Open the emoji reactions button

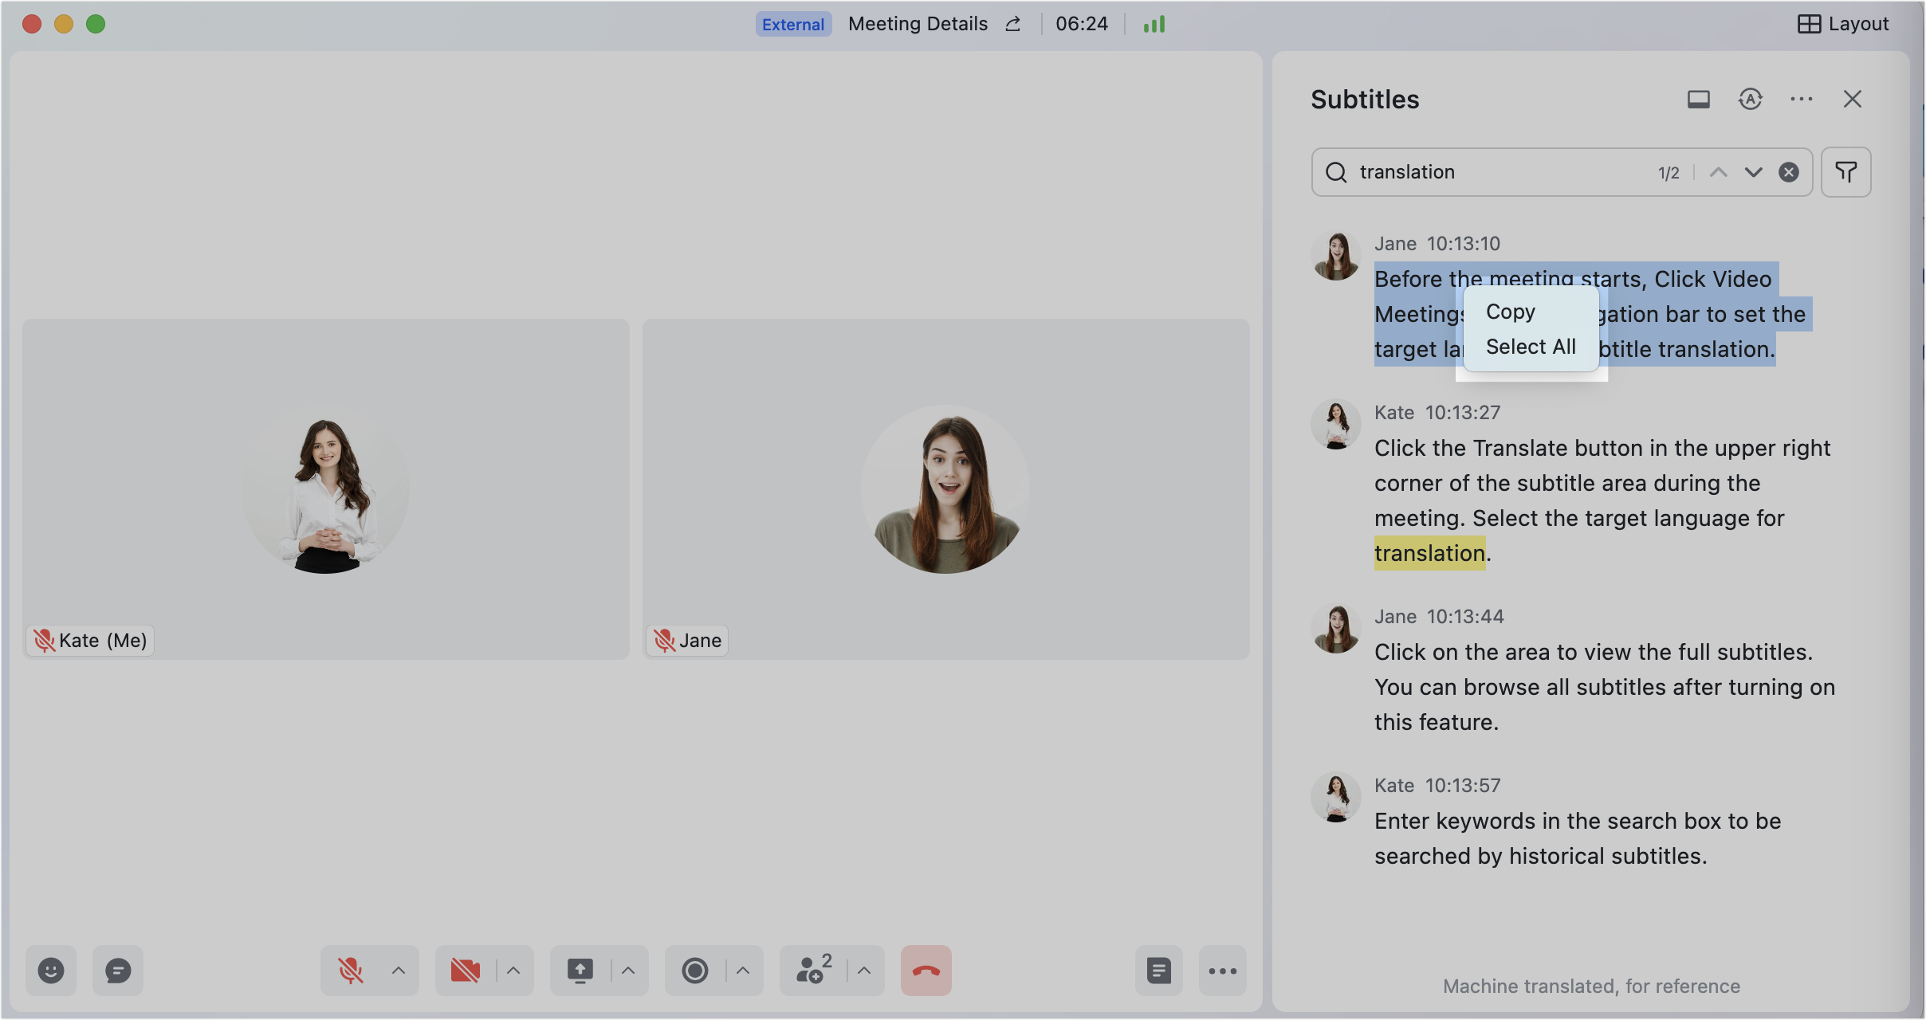51,971
